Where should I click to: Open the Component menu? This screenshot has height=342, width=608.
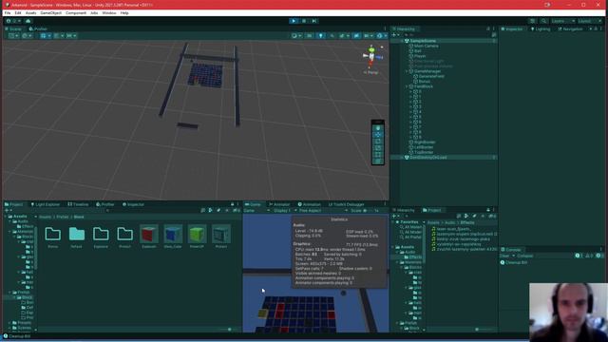pos(76,12)
